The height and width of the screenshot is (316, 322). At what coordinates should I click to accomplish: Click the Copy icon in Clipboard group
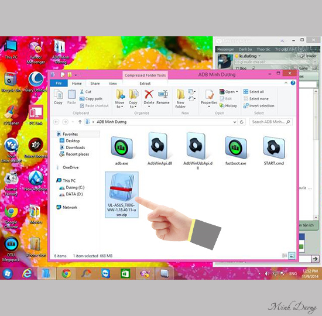tap(59, 97)
